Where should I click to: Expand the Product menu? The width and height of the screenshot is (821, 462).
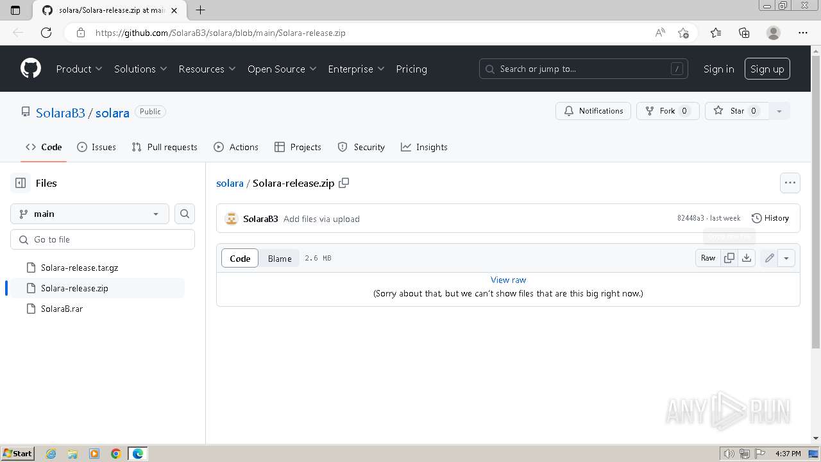[x=79, y=69]
